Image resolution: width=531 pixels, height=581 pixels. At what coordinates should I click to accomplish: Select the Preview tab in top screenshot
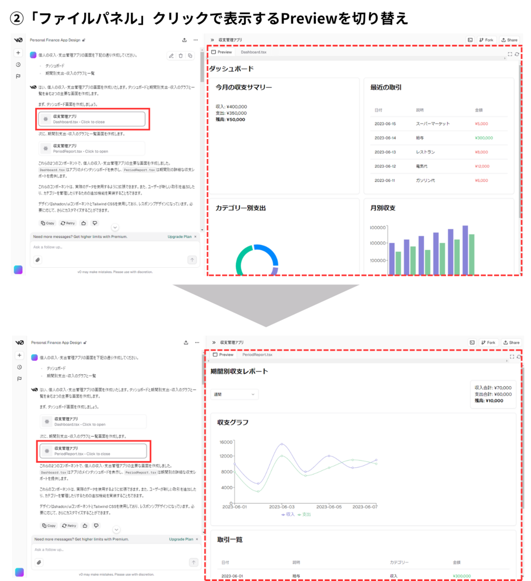[222, 52]
